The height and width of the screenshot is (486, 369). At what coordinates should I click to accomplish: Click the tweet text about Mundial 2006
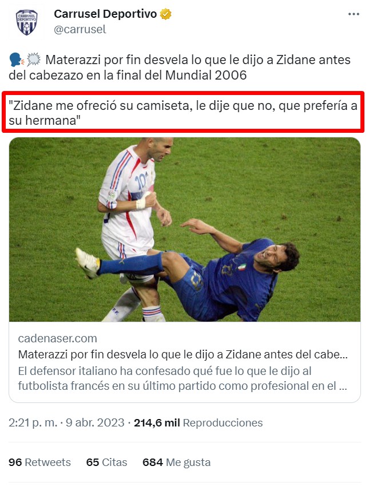pyautogui.click(x=180, y=67)
